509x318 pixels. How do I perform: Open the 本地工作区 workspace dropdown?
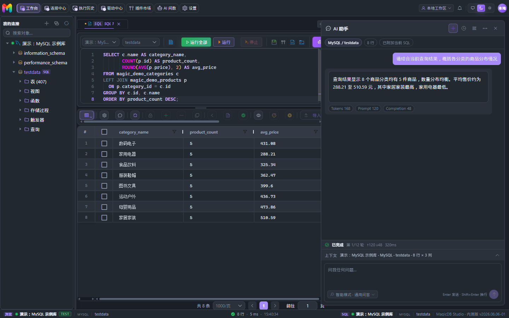[x=436, y=8]
